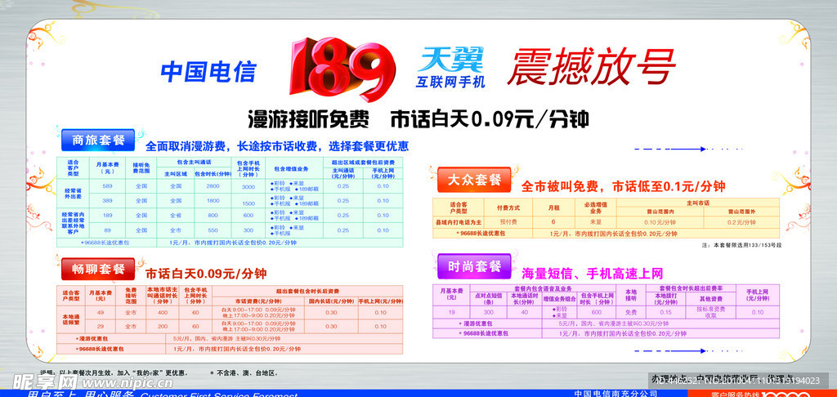Click the 月基本费 header in 商旅套餐 table

point(107,168)
